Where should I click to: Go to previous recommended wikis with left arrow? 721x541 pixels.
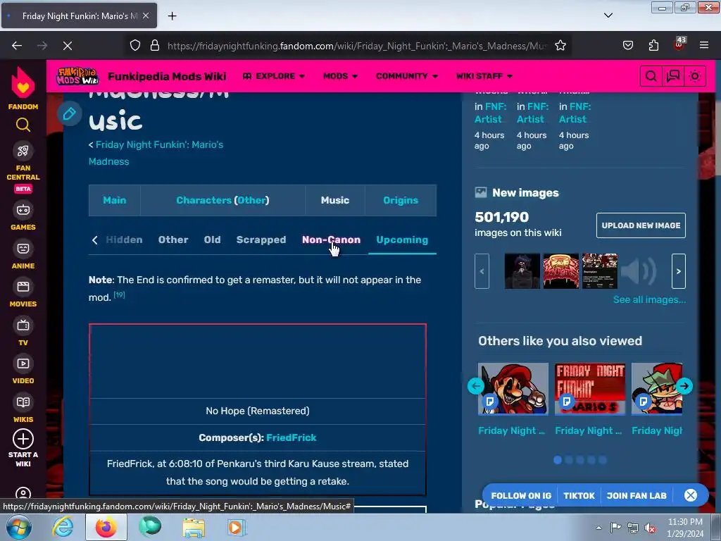476,386
